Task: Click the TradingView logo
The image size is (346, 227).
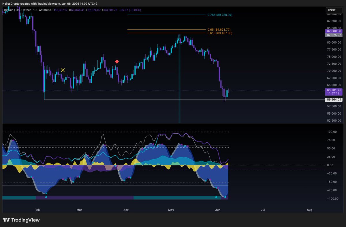Action: click(x=21, y=220)
